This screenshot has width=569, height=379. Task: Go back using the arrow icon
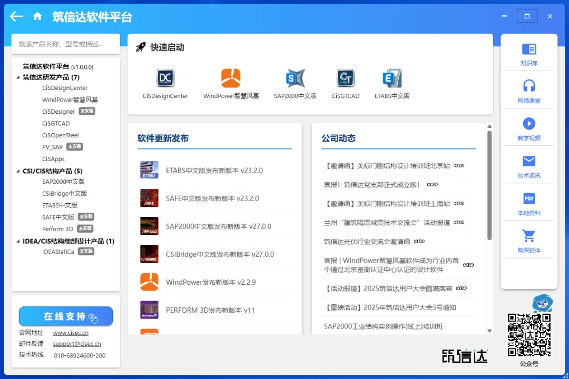coord(16,16)
